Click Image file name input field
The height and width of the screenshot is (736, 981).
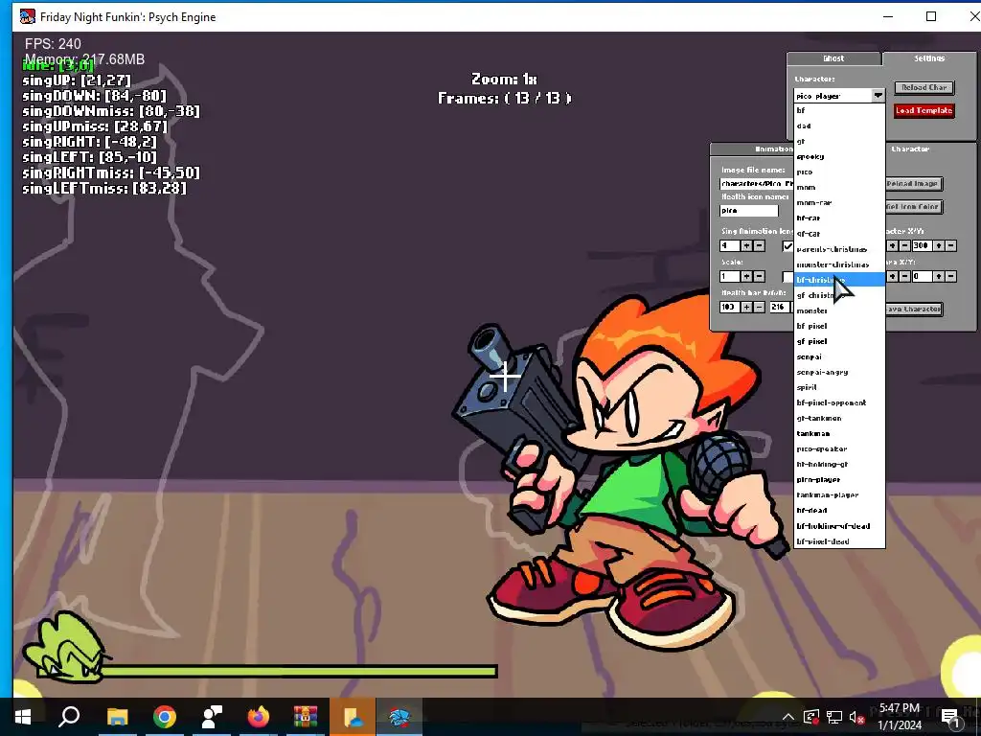[x=757, y=184]
